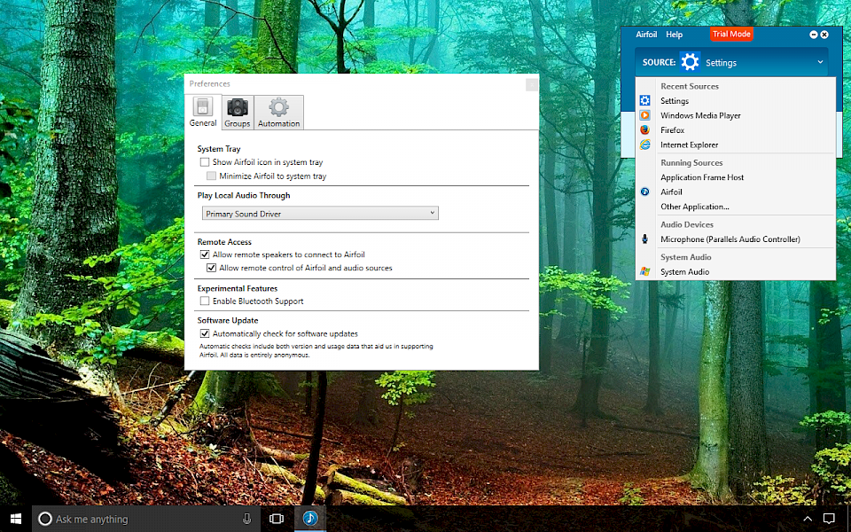Open the Airfoil menu
Image resolution: width=851 pixels, height=532 pixels.
[646, 35]
